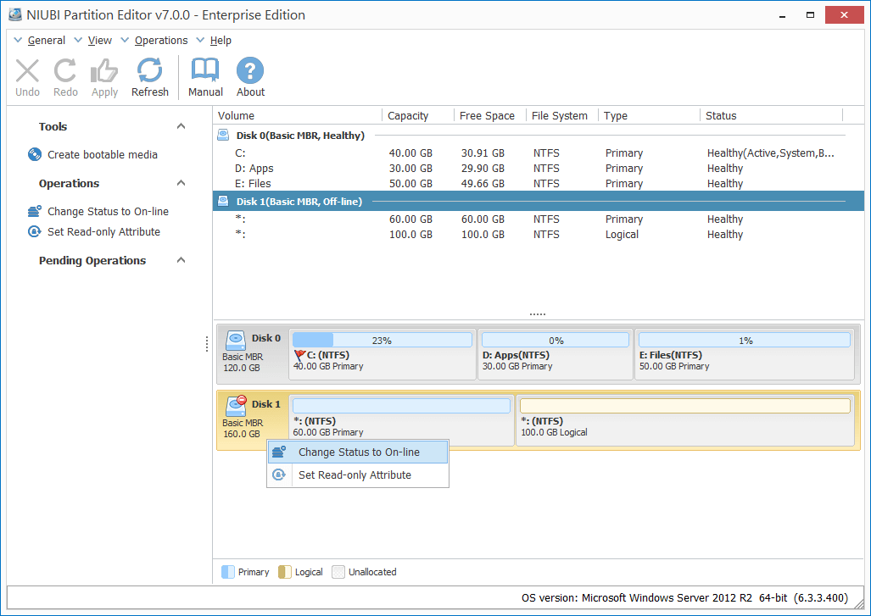Open the Help menu

221,40
